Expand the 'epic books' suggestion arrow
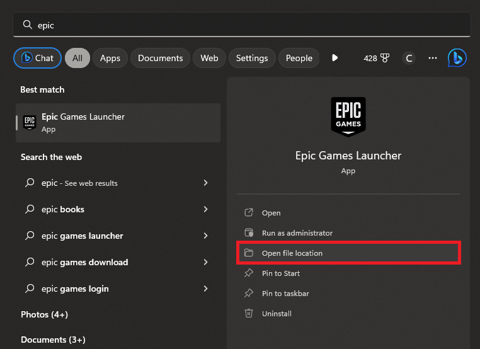480x349 pixels. coord(205,210)
